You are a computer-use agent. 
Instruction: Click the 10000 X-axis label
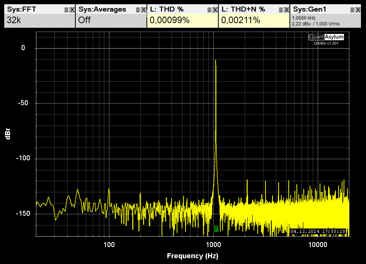click(x=318, y=245)
